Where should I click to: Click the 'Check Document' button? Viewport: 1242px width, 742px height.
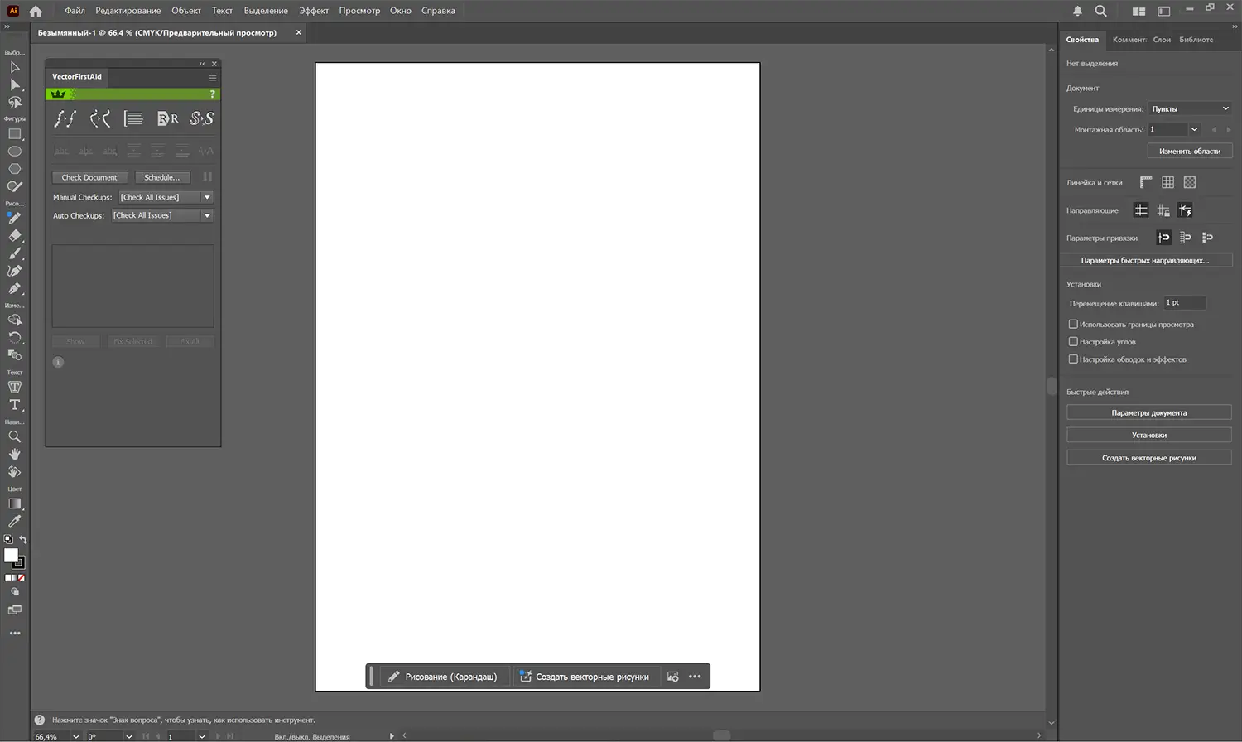click(89, 177)
